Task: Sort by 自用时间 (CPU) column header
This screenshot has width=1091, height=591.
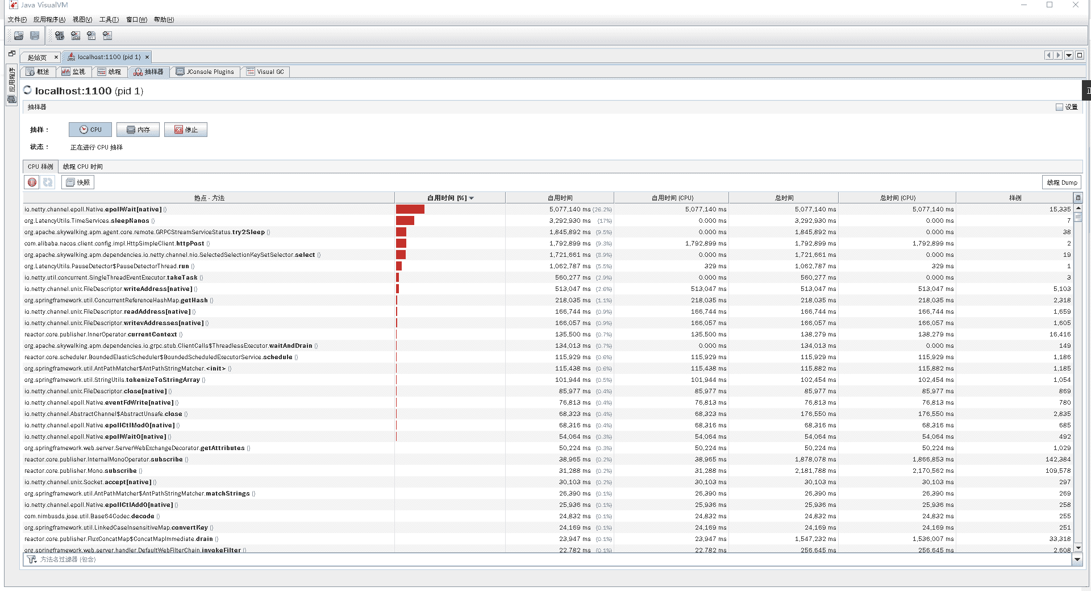Action: (x=672, y=198)
